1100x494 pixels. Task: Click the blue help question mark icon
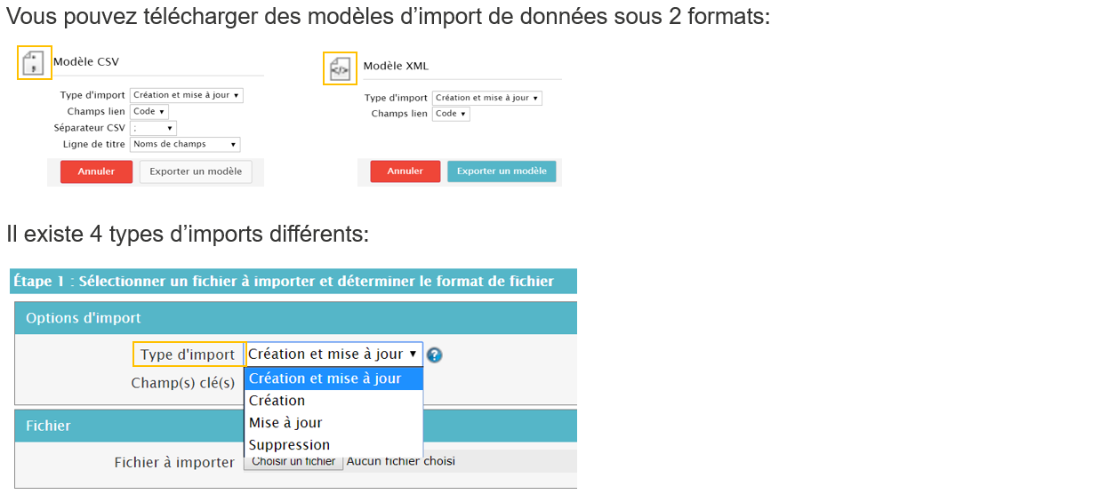(434, 355)
